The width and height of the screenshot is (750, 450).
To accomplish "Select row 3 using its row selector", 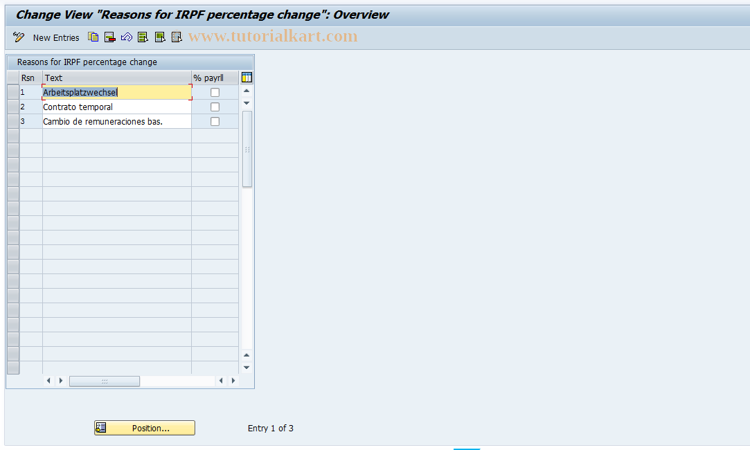I will click(x=13, y=121).
